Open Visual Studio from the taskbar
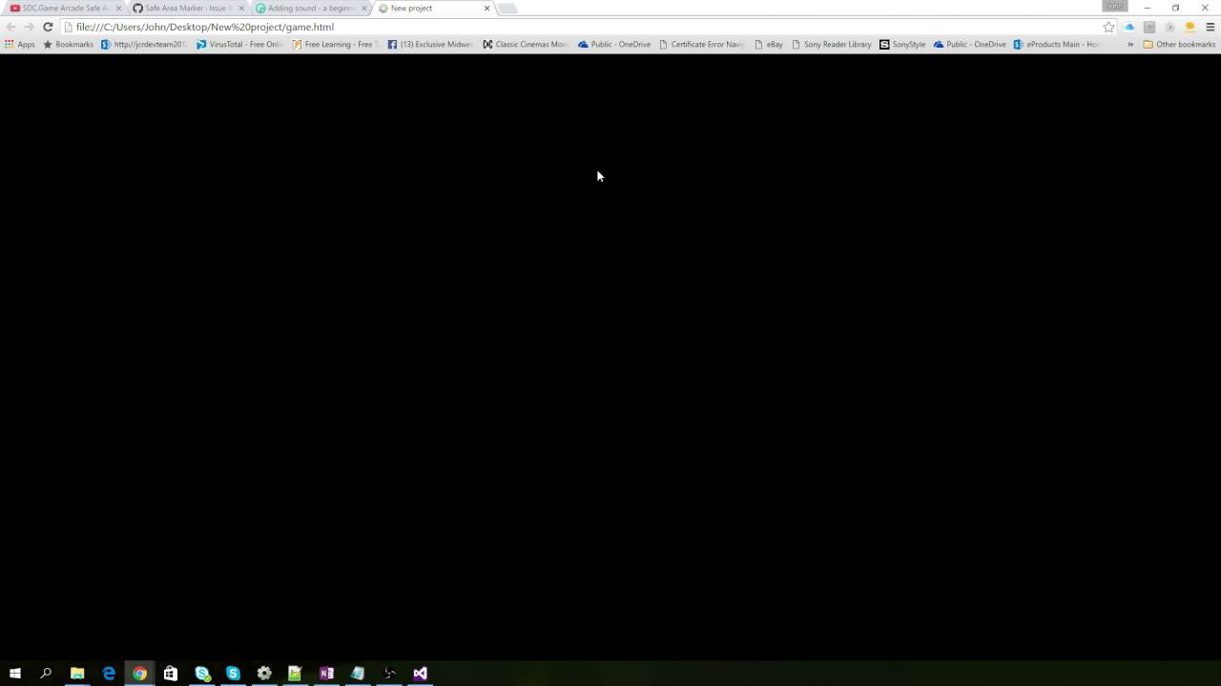 pyautogui.click(x=420, y=673)
